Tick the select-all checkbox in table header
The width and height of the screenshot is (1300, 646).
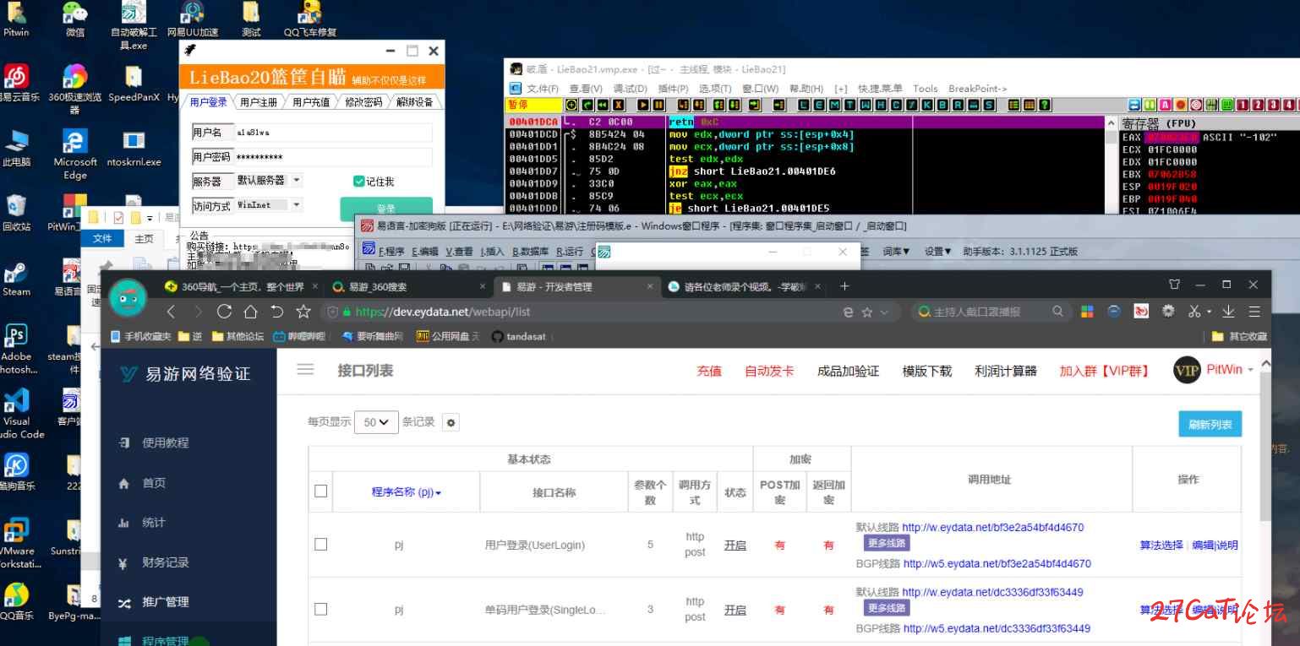coord(320,491)
